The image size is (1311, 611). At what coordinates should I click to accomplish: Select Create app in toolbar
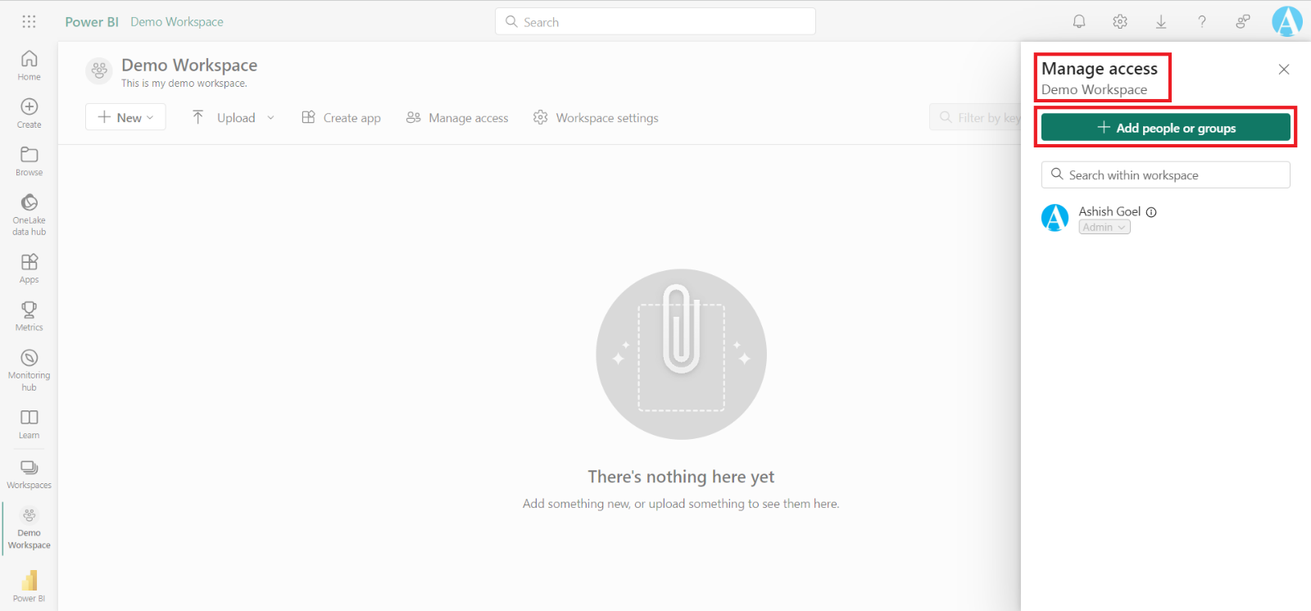point(341,118)
